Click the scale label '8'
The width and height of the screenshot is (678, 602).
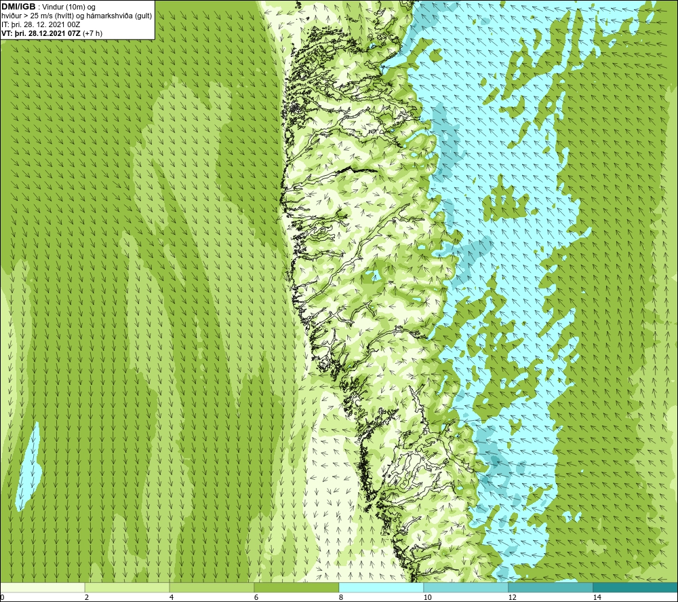[x=341, y=597]
